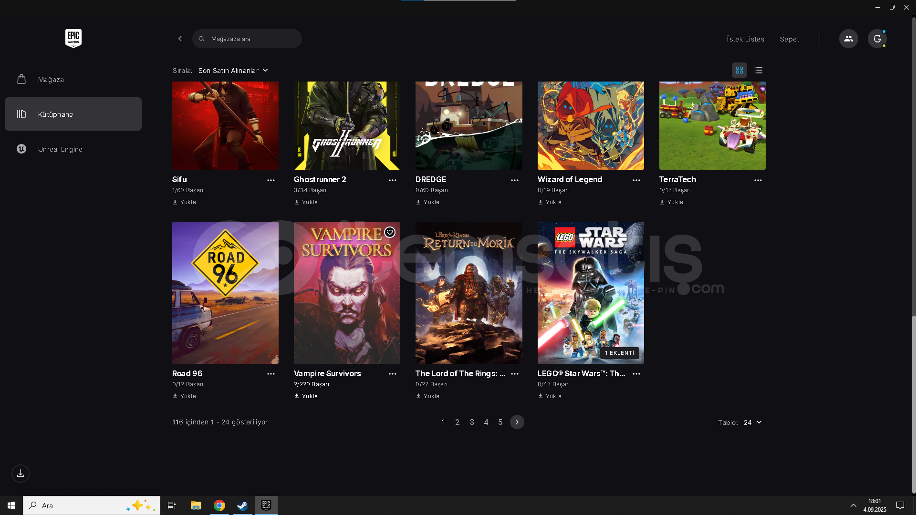
Task: Open Windows Start menu
Action: [x=11, y=505]
